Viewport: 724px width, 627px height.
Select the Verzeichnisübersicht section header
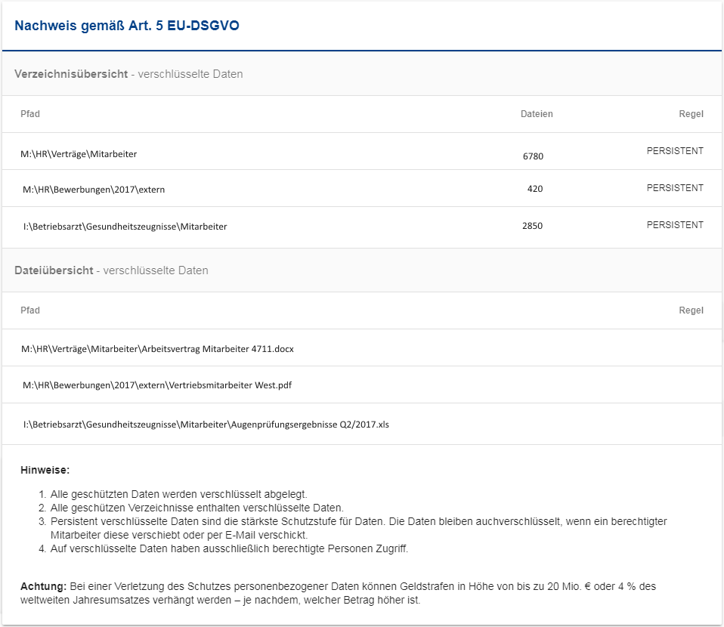click(x=128, y=74)
